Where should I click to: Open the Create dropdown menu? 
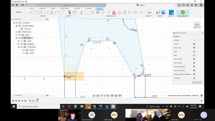point(43,16)
